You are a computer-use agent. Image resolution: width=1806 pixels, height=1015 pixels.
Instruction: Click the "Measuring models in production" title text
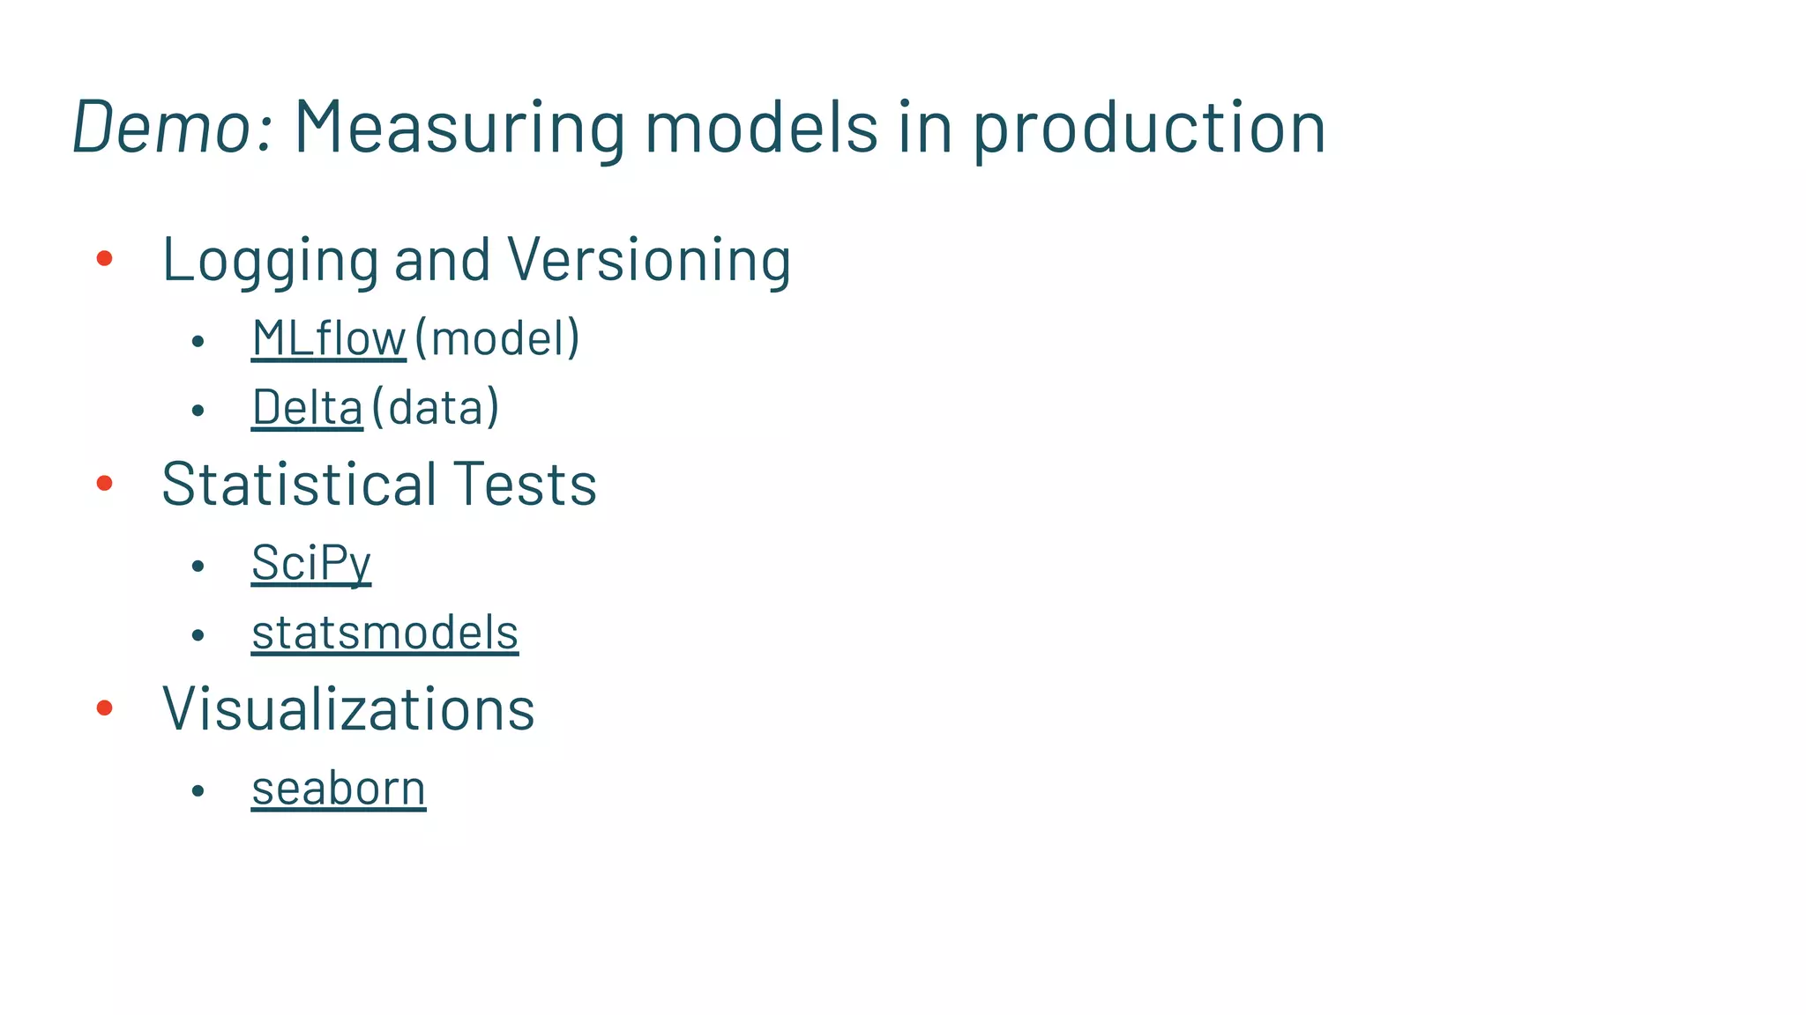click(x=810, y=127)
